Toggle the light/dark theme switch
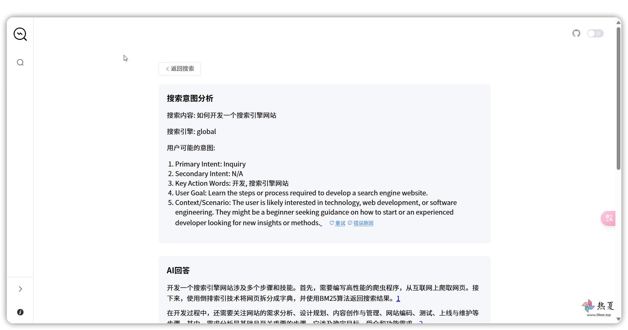This screenshot has height=330, width=628. (595, 33)
